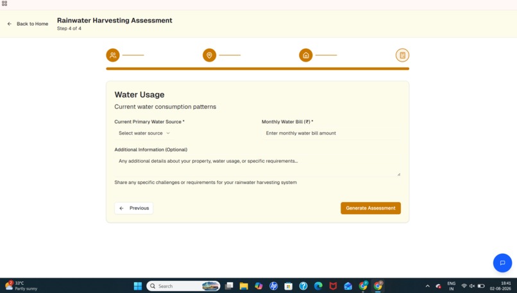Open Wi-Fi network settings in tray

coord(464,286)
